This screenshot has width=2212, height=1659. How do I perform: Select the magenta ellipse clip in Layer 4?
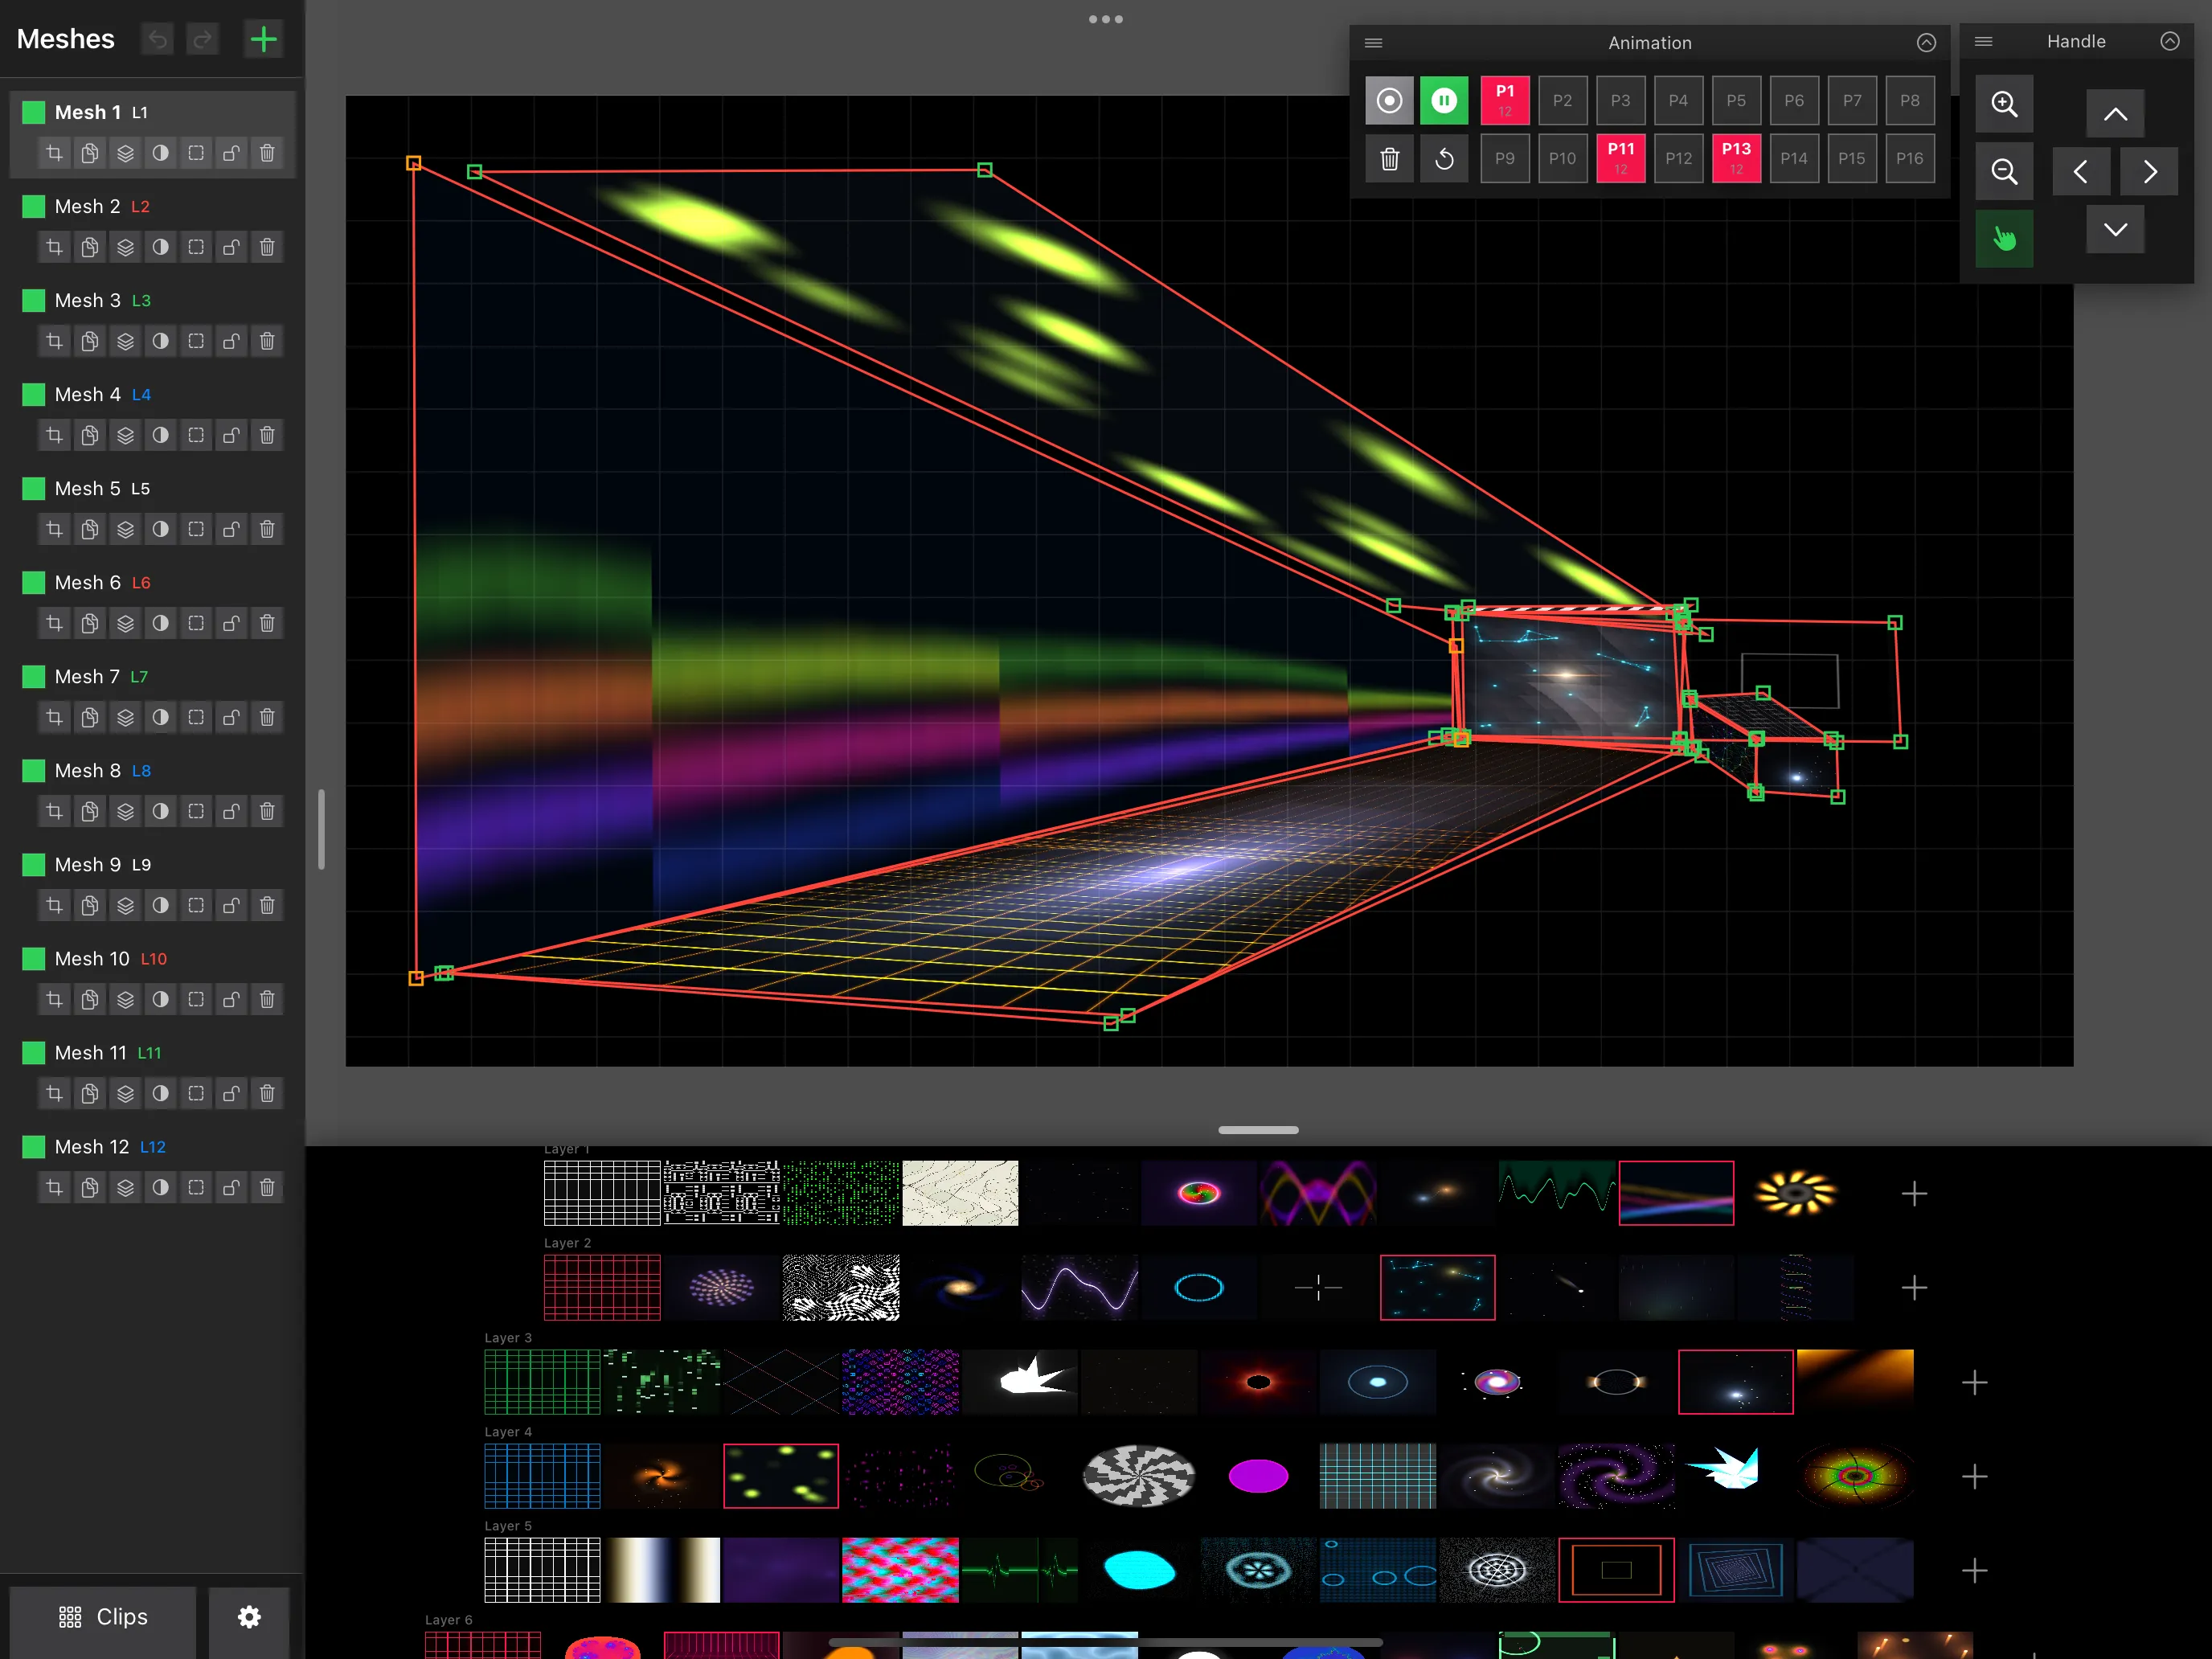(1258, 1476)
